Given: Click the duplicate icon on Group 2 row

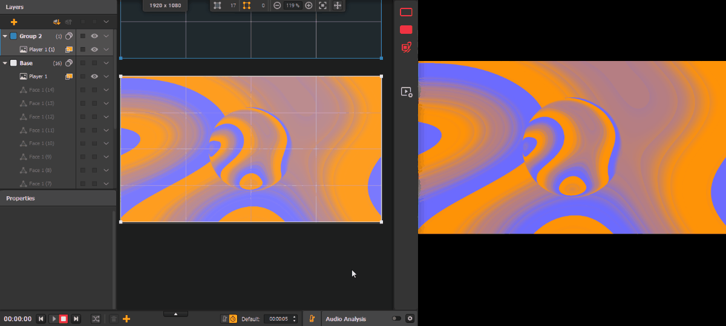Looking at the screenshot, I should (x=69, y=36).
